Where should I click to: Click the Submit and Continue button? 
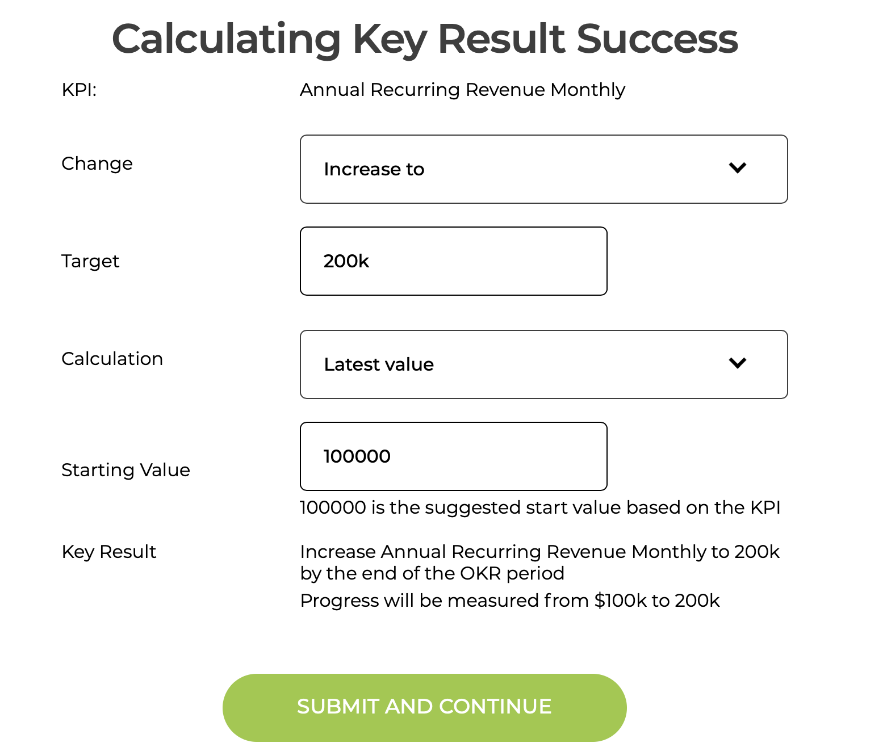(x=424, y=707)
